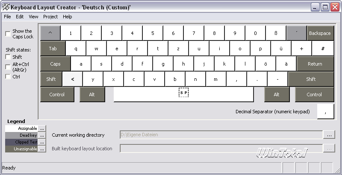Open the Help menu
The height and width of the screenshot is (175, 342).
[x=68, y=17]
